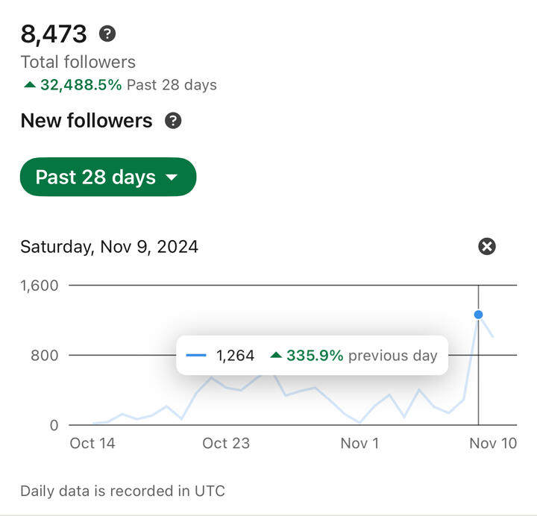Screen dimensions: 537x516
Task: Click the dropdown arrow in green button
Action: [x=172, y=178]
